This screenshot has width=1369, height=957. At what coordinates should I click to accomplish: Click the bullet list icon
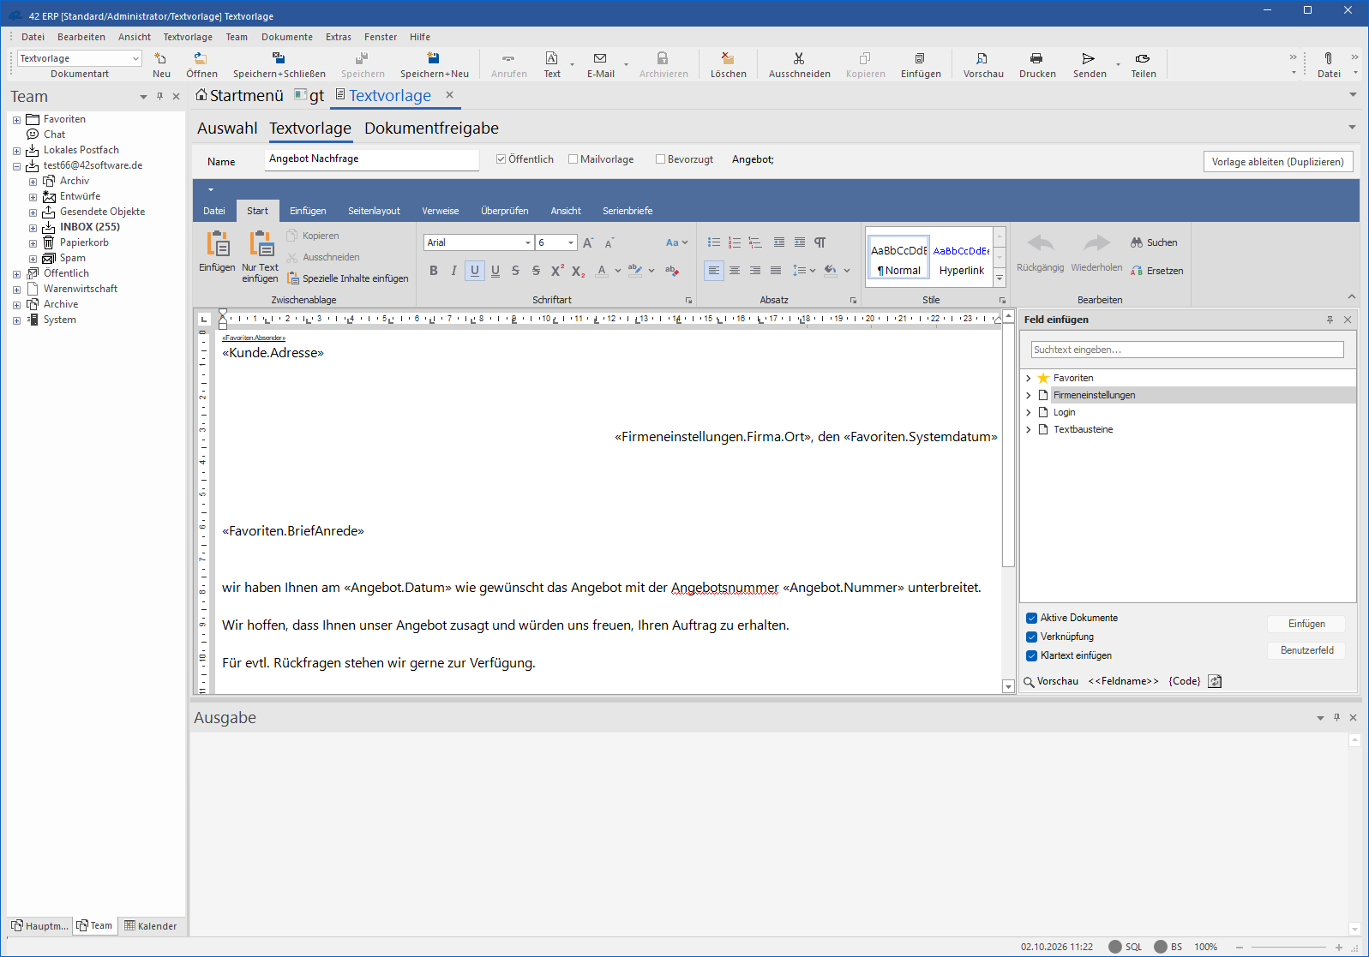(714, 242)
